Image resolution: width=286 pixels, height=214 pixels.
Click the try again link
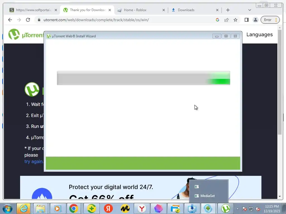[x=34, y=161]
